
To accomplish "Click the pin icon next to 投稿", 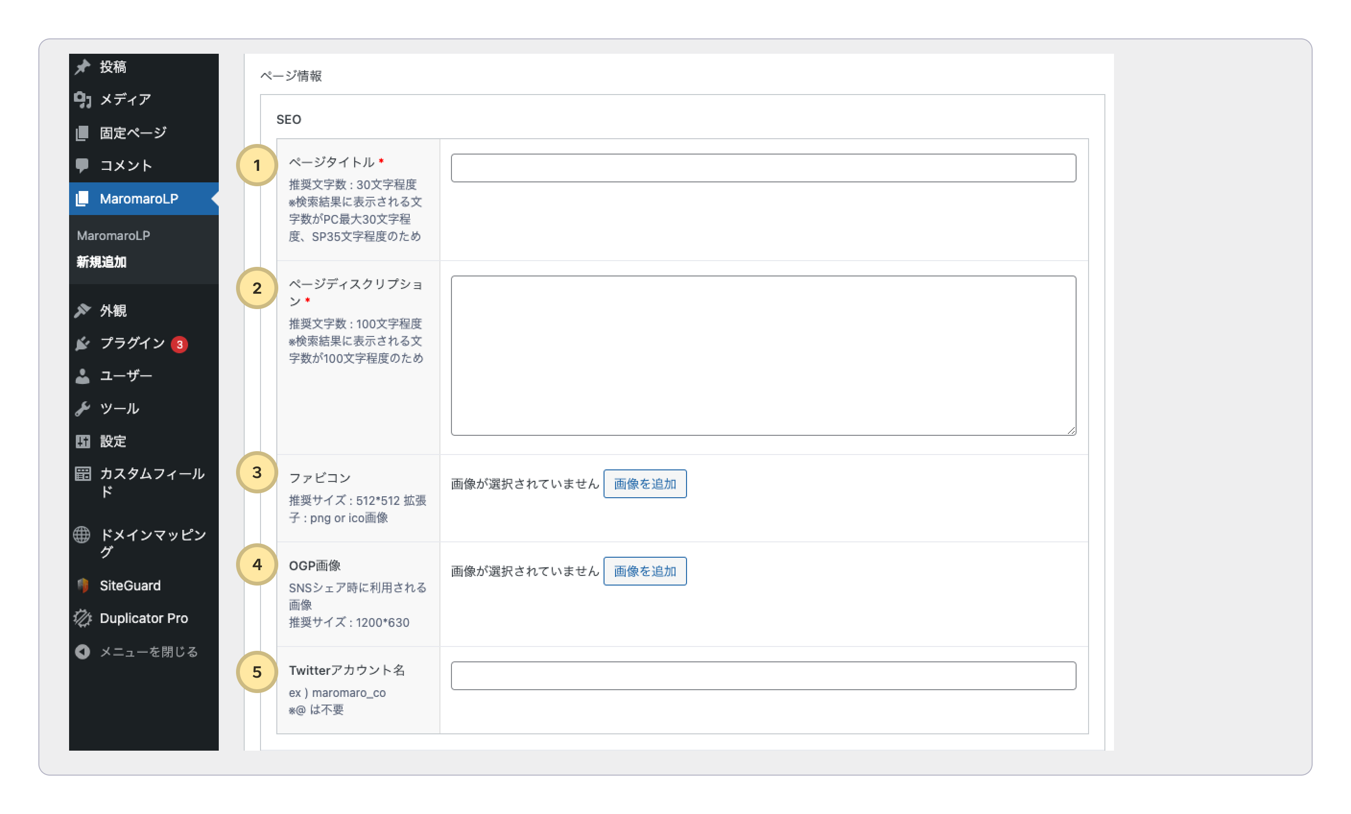I will pos(82,67).
